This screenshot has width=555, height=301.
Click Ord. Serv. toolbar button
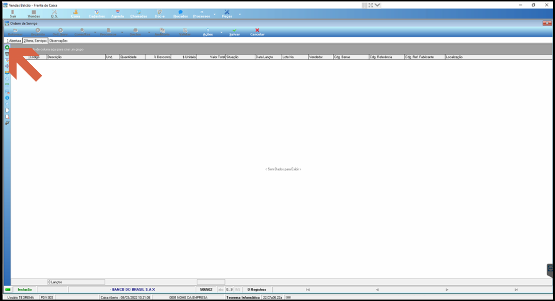click(x=60, y=32)
